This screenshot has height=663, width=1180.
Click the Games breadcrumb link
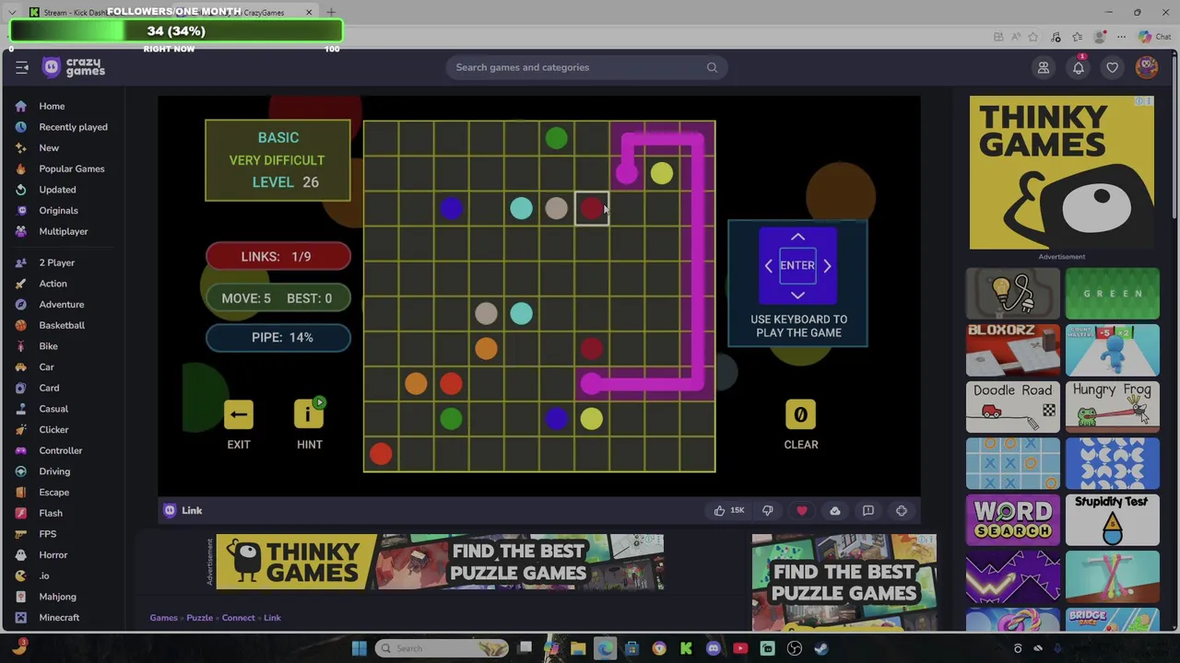click(x=163, y=618)
